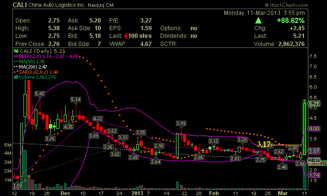The height and width of the screenshot is (196, 327).
Task: Click the 3.99 spike price label
Action: [x=181, y=124]
